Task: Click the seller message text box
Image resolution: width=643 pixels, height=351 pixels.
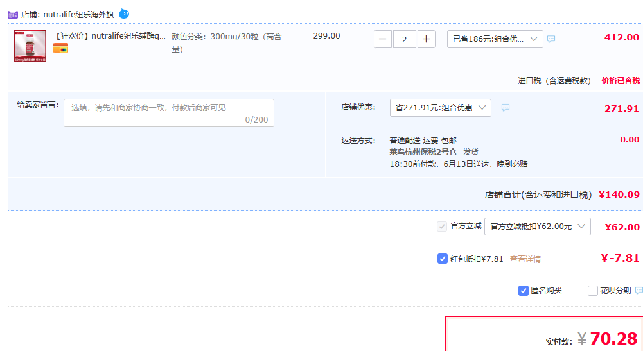Action: coord(169,113)
